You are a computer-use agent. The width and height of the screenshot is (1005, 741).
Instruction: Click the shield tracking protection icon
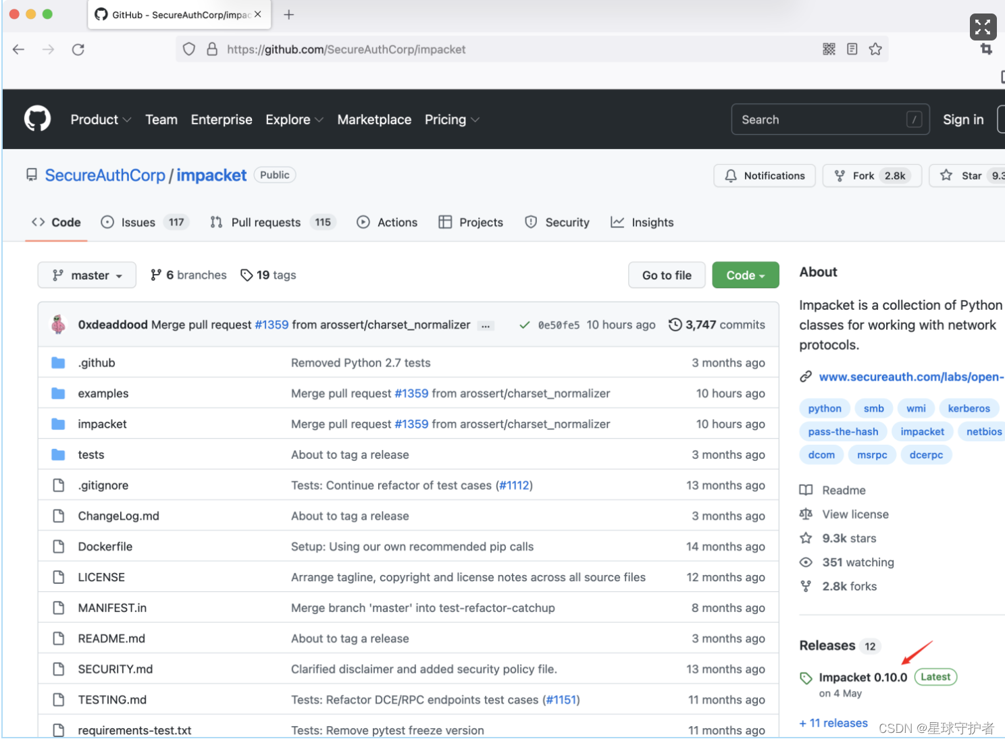[x=189, y=49]
